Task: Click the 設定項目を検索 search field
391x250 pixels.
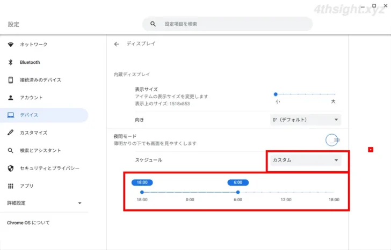Action: point(227,24)
